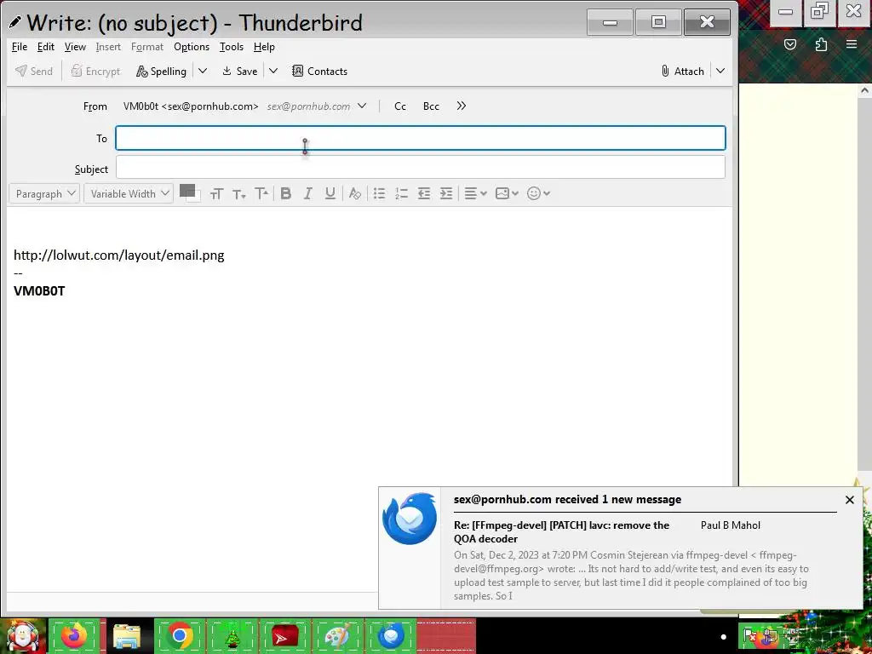872x654 pixels.
Task: Click in the message body at lolwut URL
Action: pos(119,255)
